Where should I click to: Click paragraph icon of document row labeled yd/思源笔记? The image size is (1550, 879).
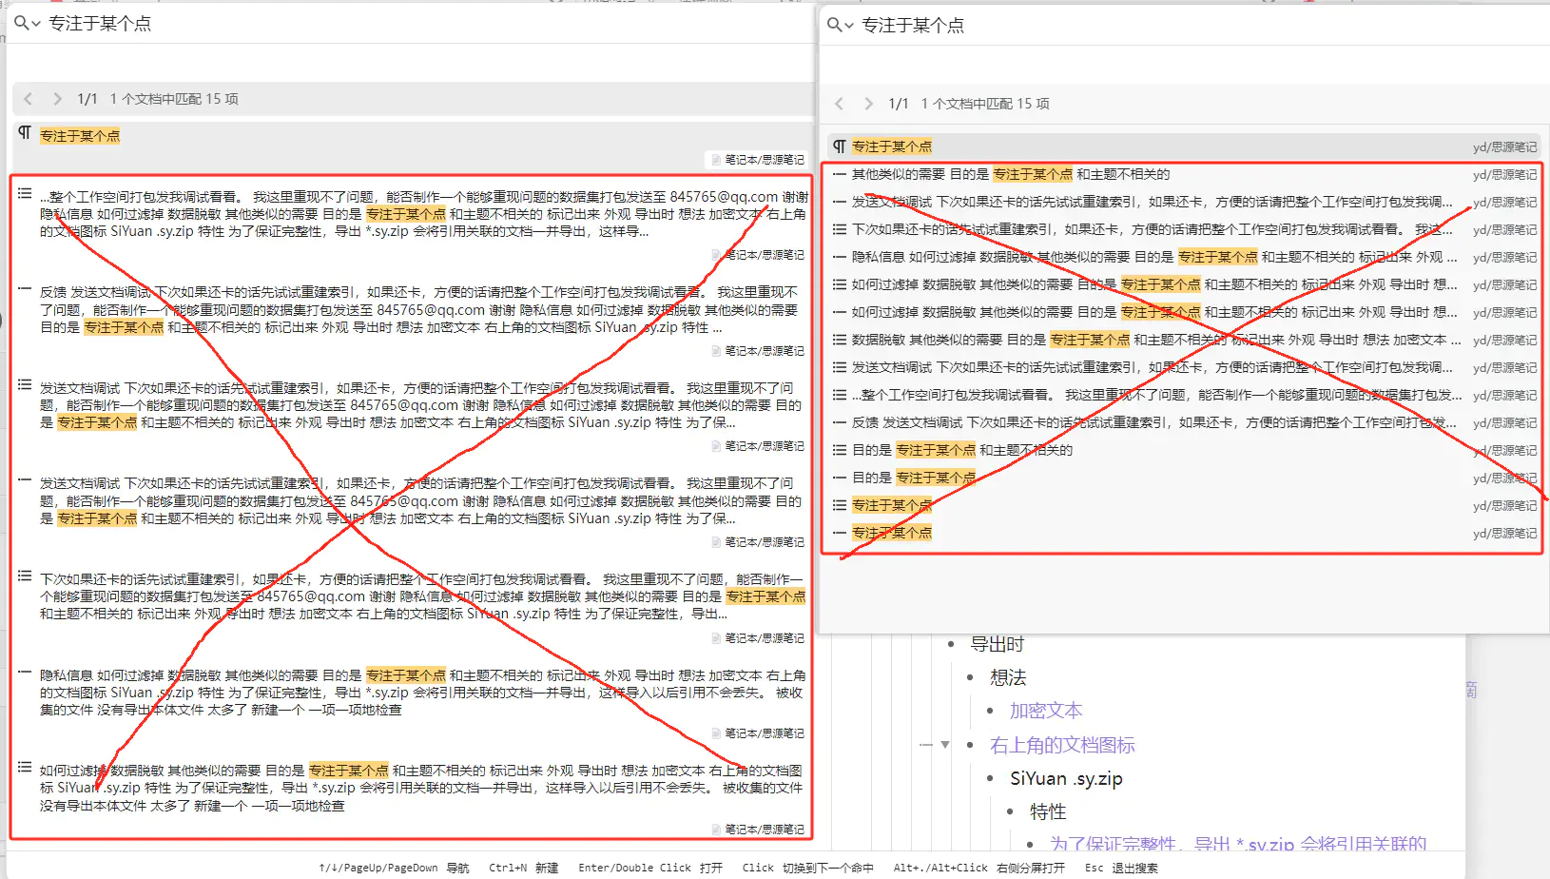click(839, 146)
